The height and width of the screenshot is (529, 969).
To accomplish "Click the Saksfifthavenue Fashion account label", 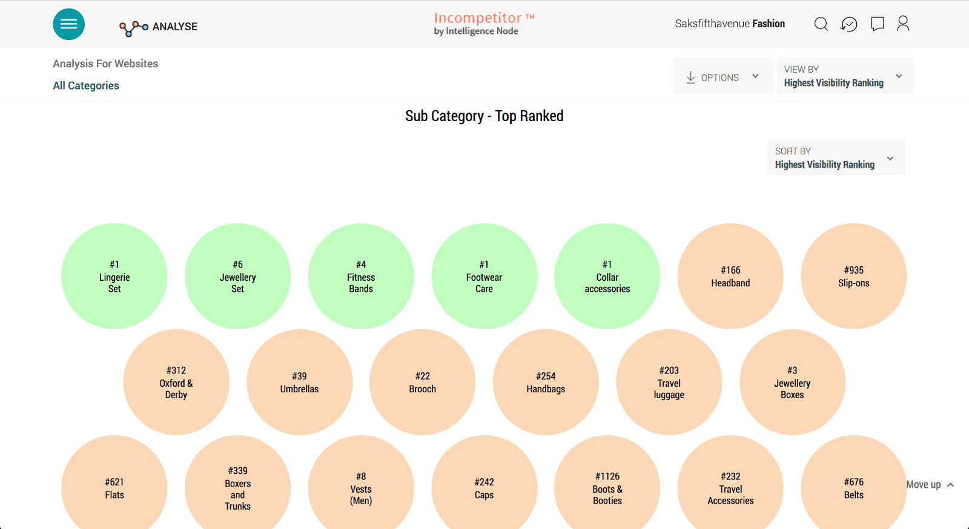I will (x=730, y=24).
